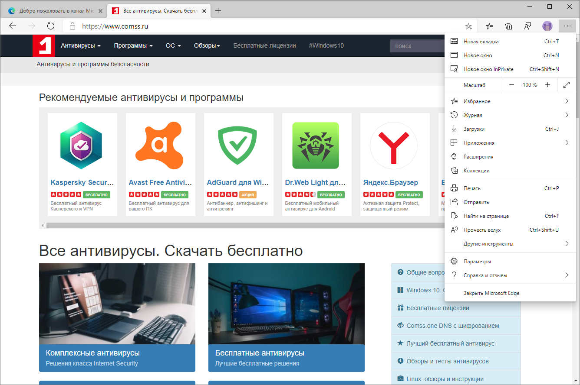Choose 'Закрыть Microsoft Edge' menu item
The width and height of the screenshot is (580, 385).
510,293
